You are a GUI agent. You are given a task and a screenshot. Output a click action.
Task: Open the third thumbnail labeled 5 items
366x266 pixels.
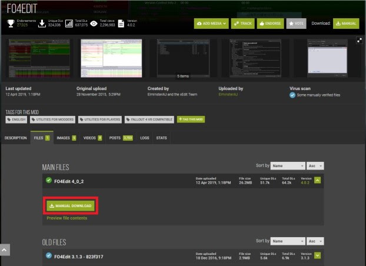click(x=183, y=58)
